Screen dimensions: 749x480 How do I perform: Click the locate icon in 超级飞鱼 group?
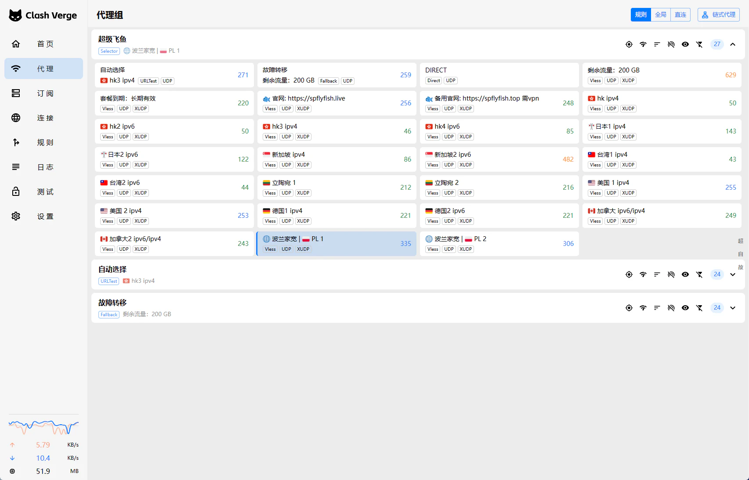coord(629,44)
